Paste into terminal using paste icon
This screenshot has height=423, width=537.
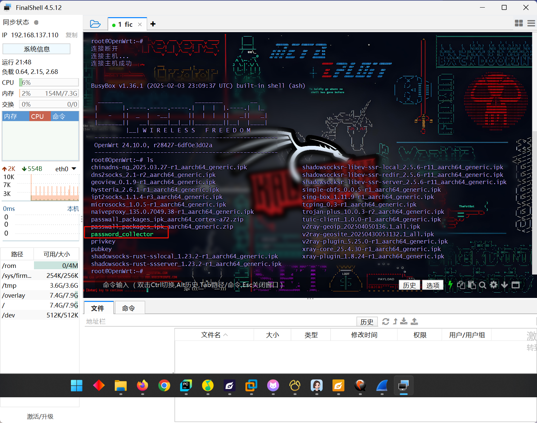pos(472,285)
